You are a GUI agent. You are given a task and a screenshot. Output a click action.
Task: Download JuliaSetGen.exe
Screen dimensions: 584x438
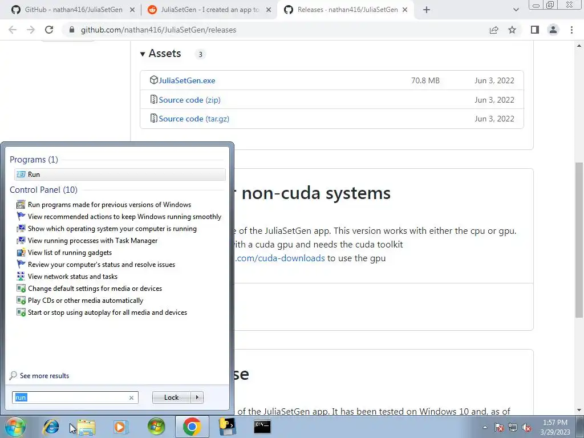[x=187, y=80]
